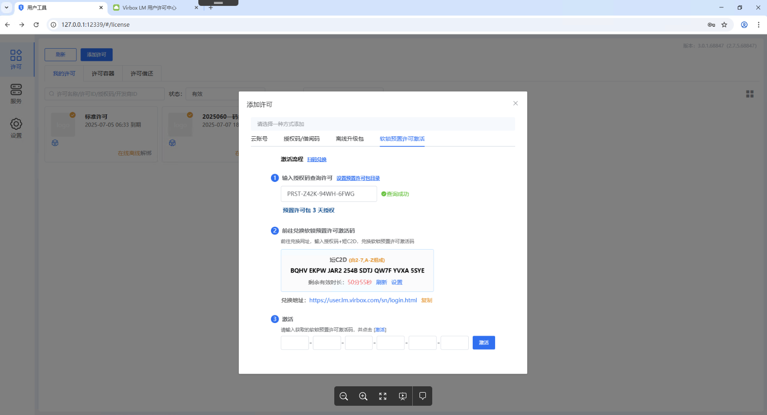Open the user.lm.virbox.com redemption URL

click(363, 300)
